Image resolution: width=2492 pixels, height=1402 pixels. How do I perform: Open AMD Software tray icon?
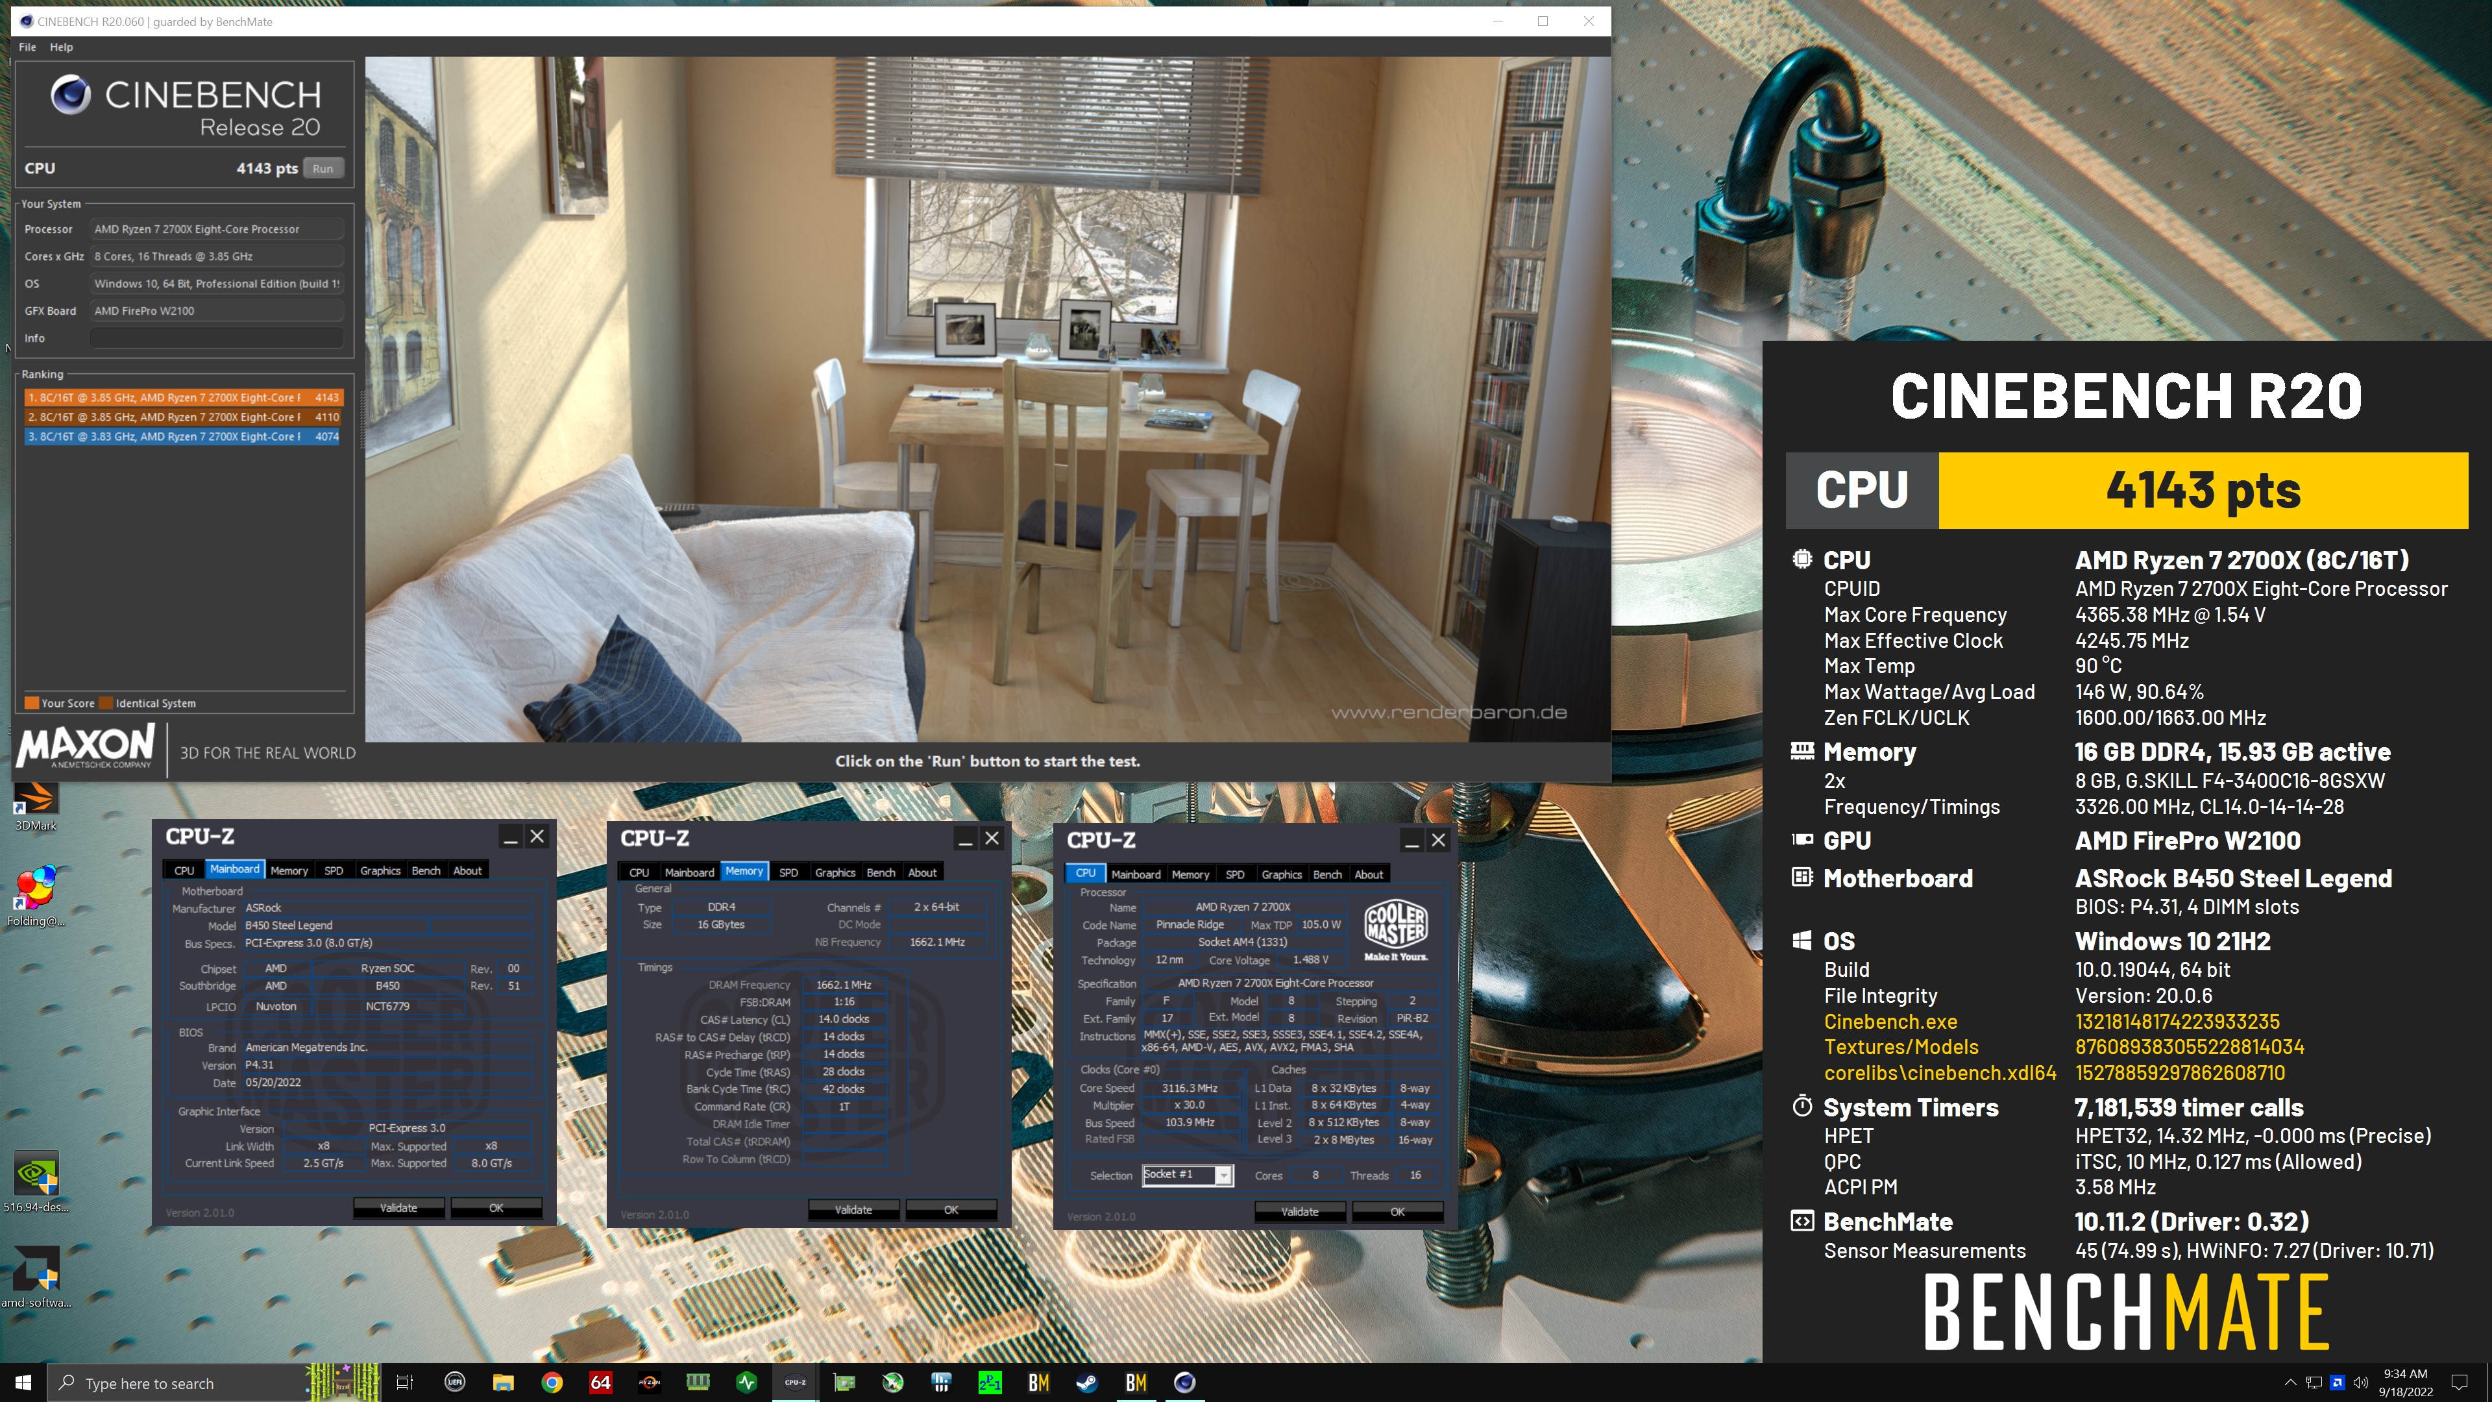coord(2337,1383)
